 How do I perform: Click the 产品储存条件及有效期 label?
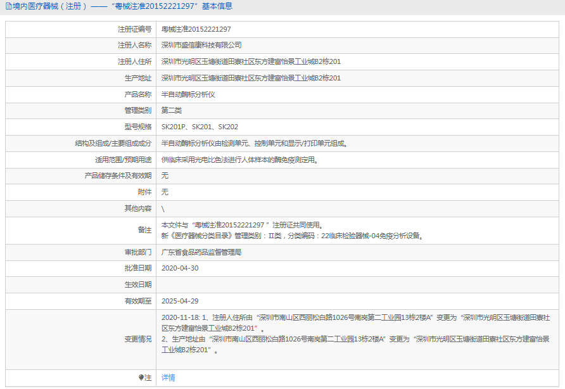[x=118, y=175]
